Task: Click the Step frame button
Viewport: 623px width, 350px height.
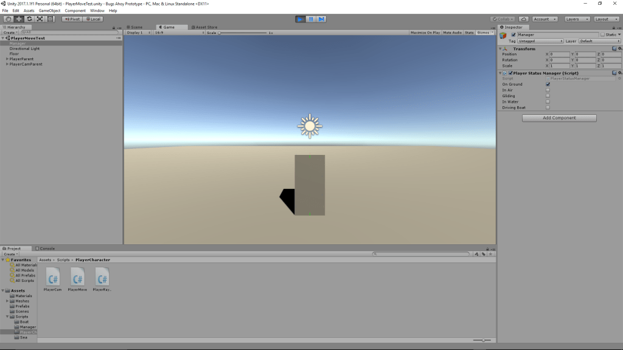Action: pyautogui.click(x=321, y=19)
